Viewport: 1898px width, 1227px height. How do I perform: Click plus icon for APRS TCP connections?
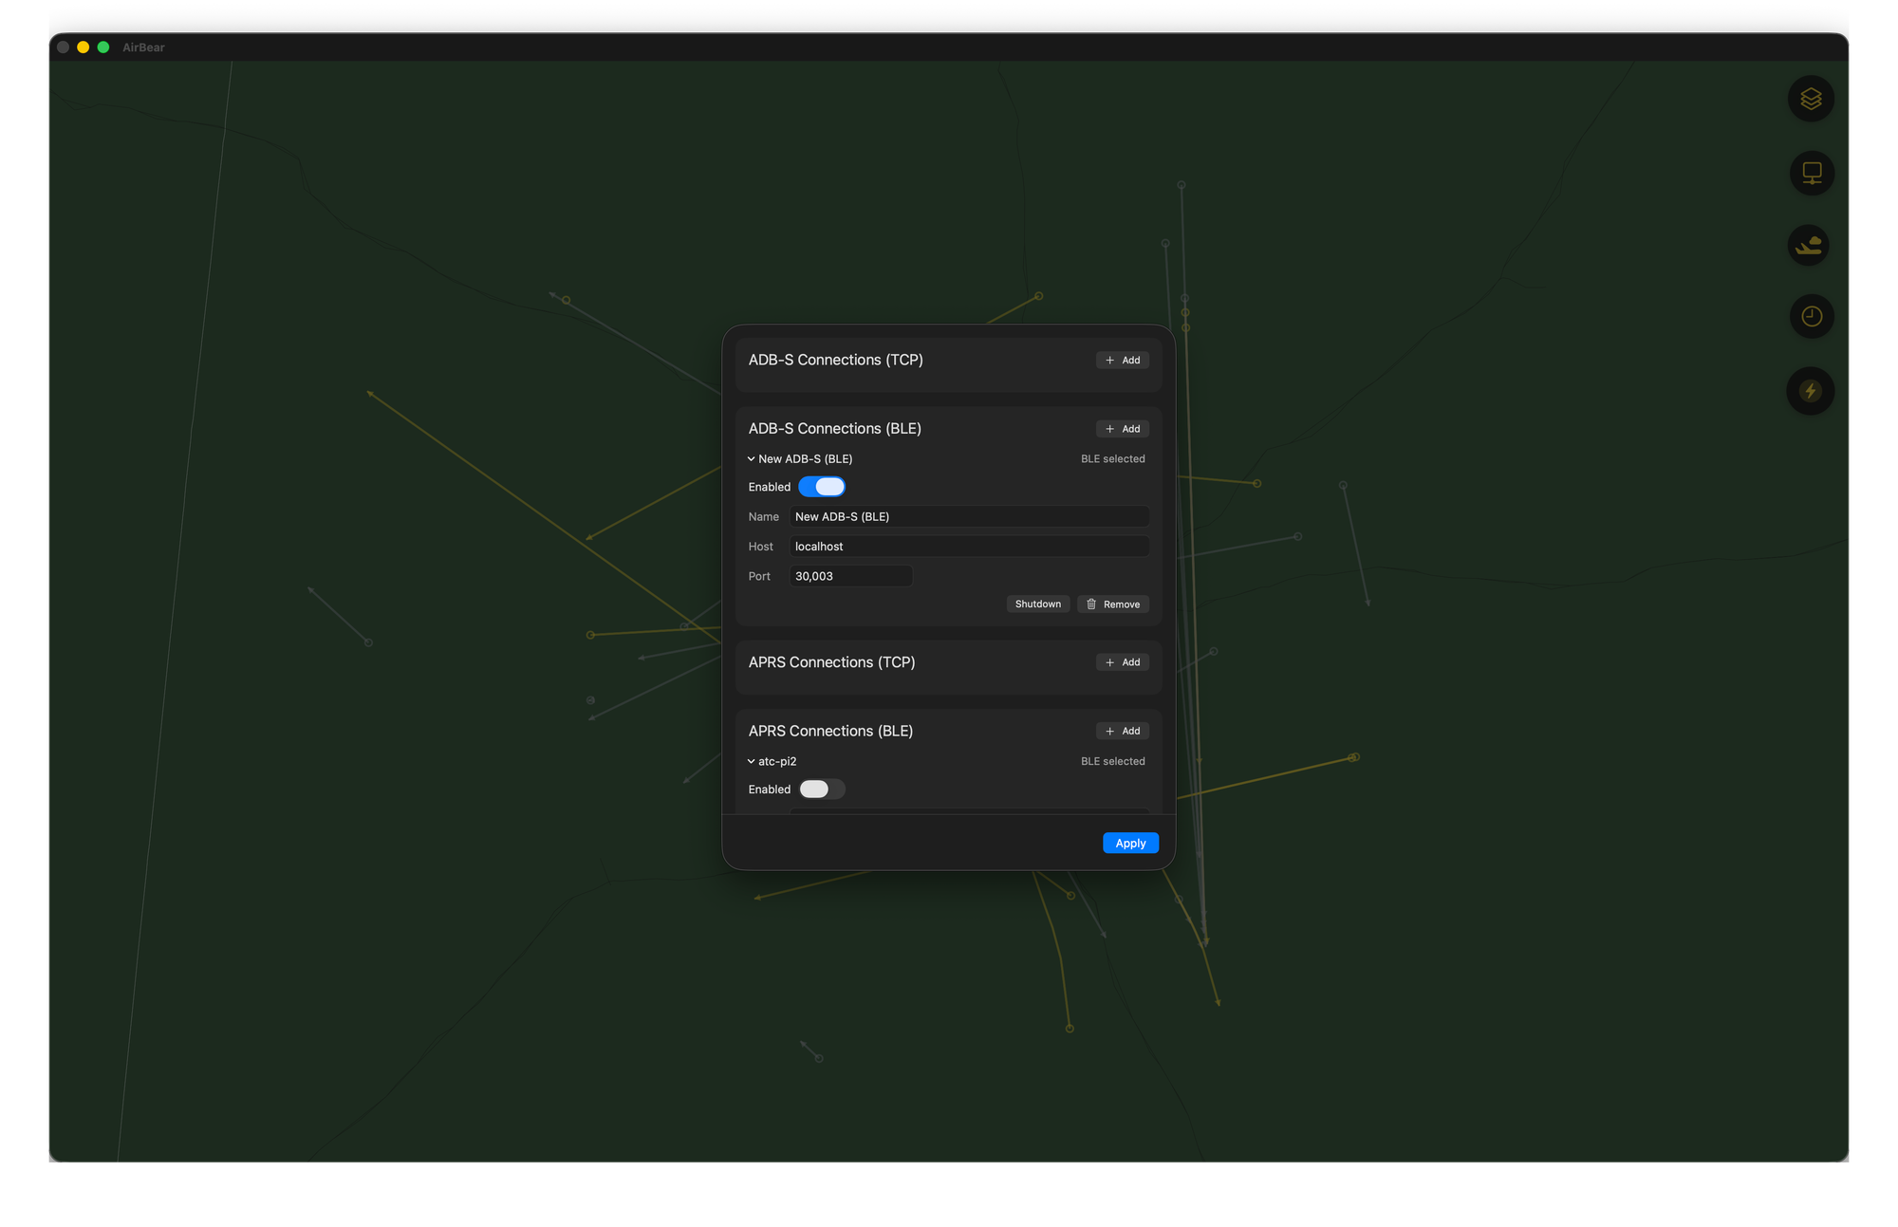coord(1109,662)
